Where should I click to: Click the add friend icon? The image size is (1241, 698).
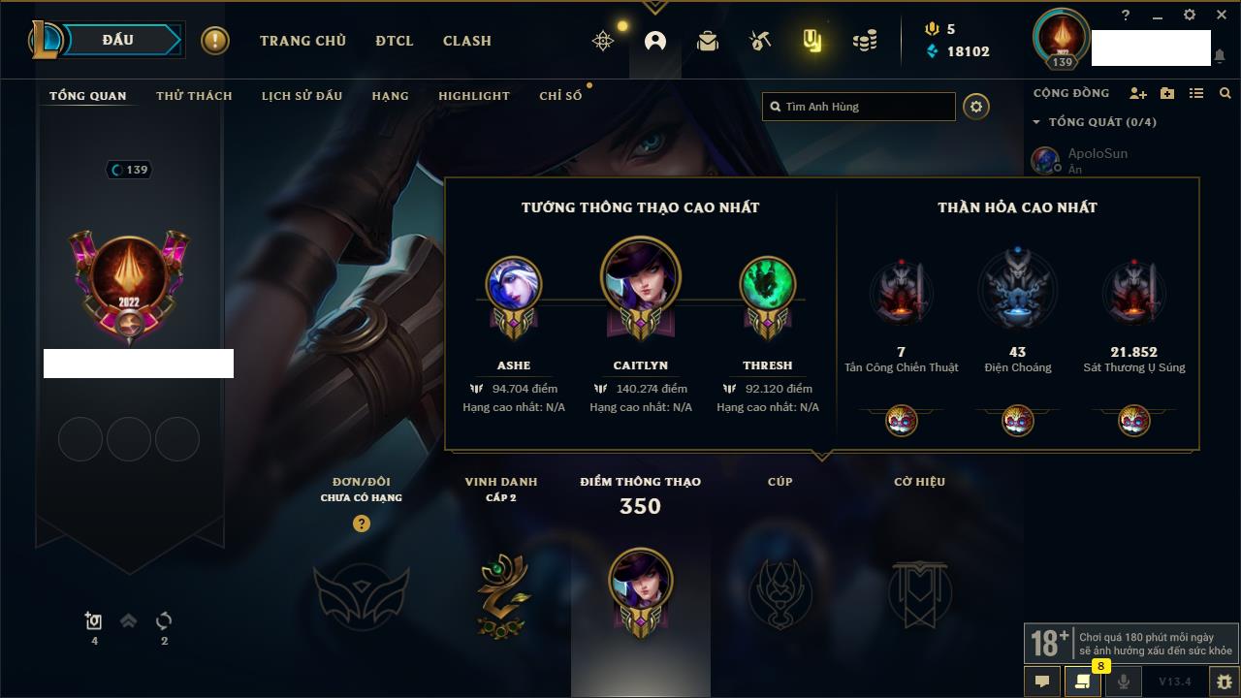1138,93
